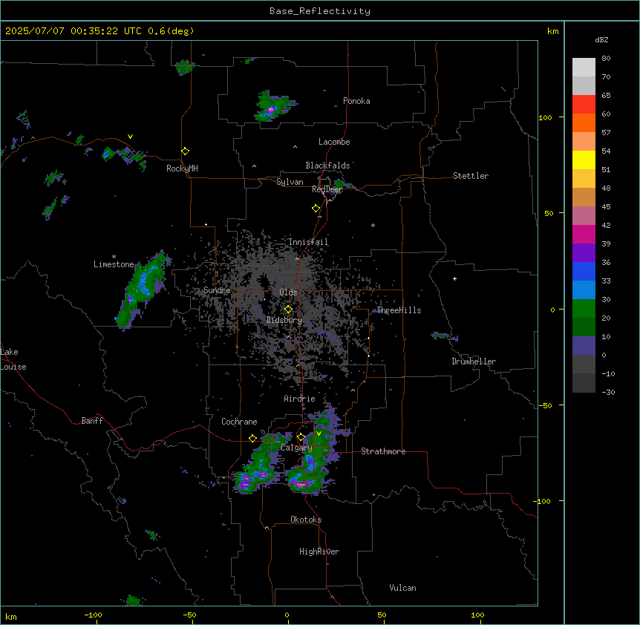Click the -30 value on dBZ legend
This screenshot has width=640, height=625.
[x=608, y=392]
